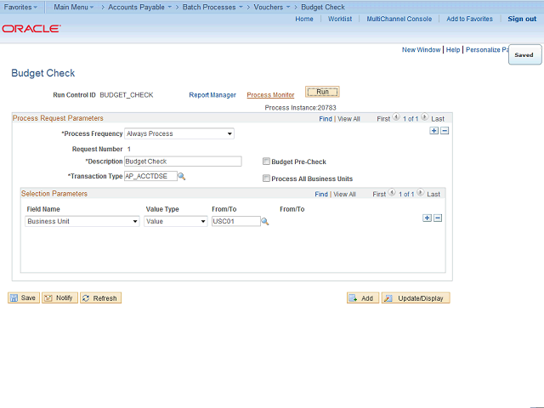The width and height of the screenshot is (544, 408).
Task: Click the USC01 From/To field
Action: (236, 221)
